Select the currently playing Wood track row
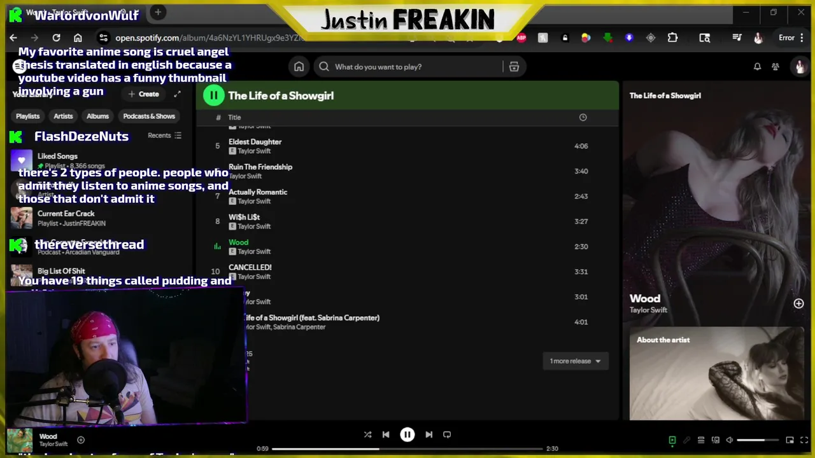 click(x=407, y=247)
